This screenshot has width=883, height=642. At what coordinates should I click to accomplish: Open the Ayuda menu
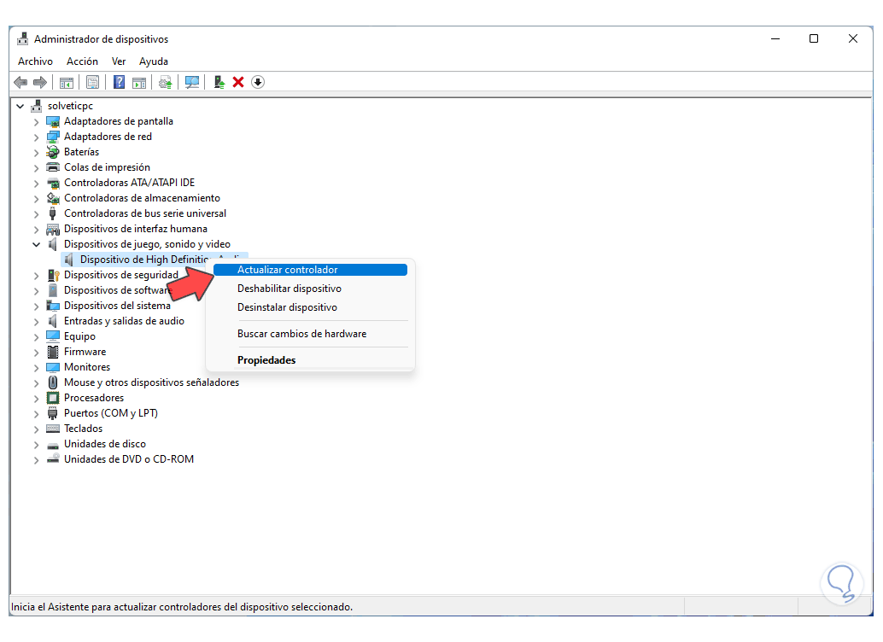click(x=154, y=61)
